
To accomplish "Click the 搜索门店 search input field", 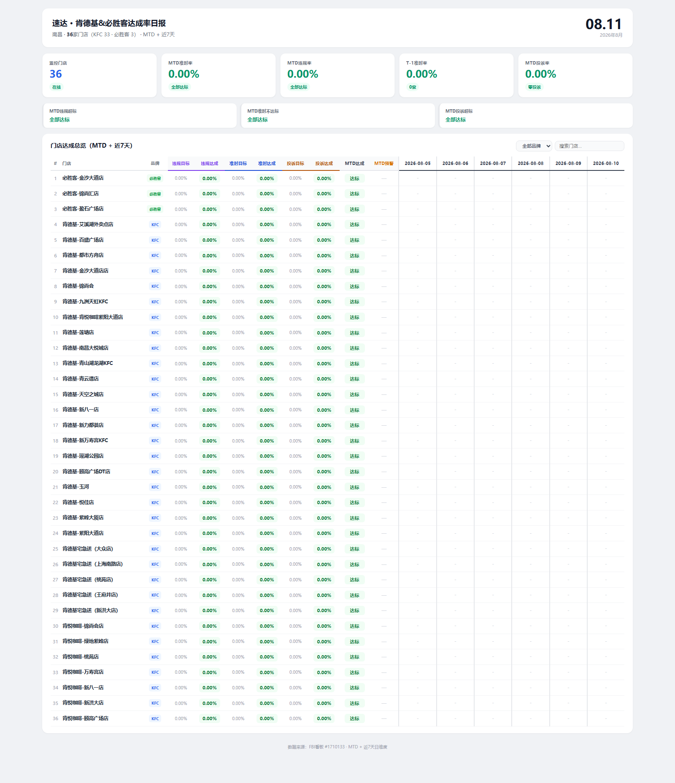I will [x=589, y=146].
